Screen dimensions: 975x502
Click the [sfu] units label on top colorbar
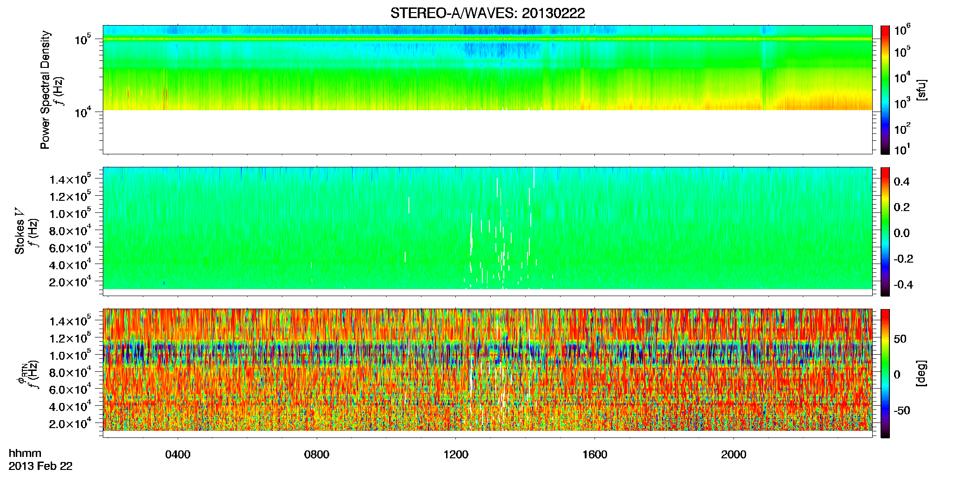coord(922,90)
